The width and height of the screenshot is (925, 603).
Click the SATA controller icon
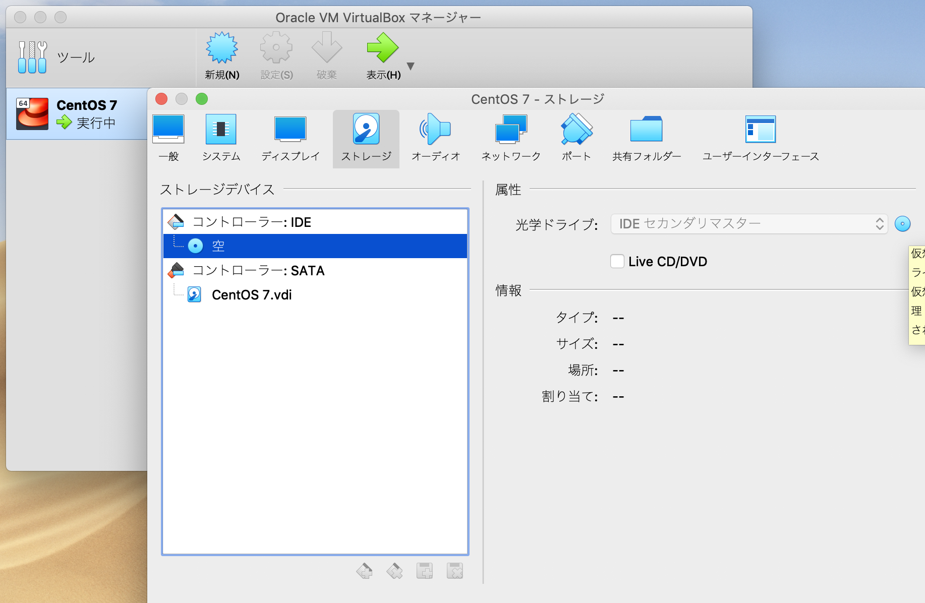pos(176,270)
